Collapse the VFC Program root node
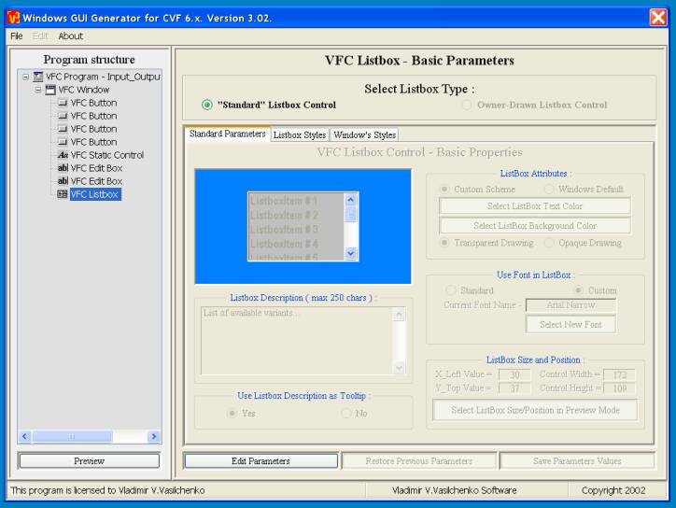Screen dimensions: 676x508 point(26,77)
